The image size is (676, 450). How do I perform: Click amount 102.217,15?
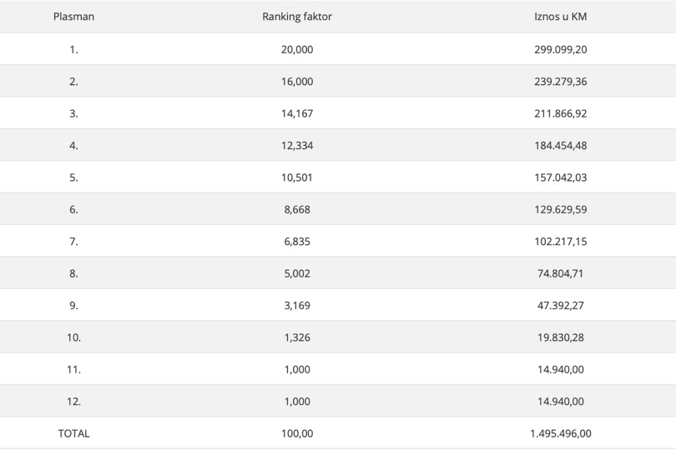pyautogui.click(x=561, y=241)
